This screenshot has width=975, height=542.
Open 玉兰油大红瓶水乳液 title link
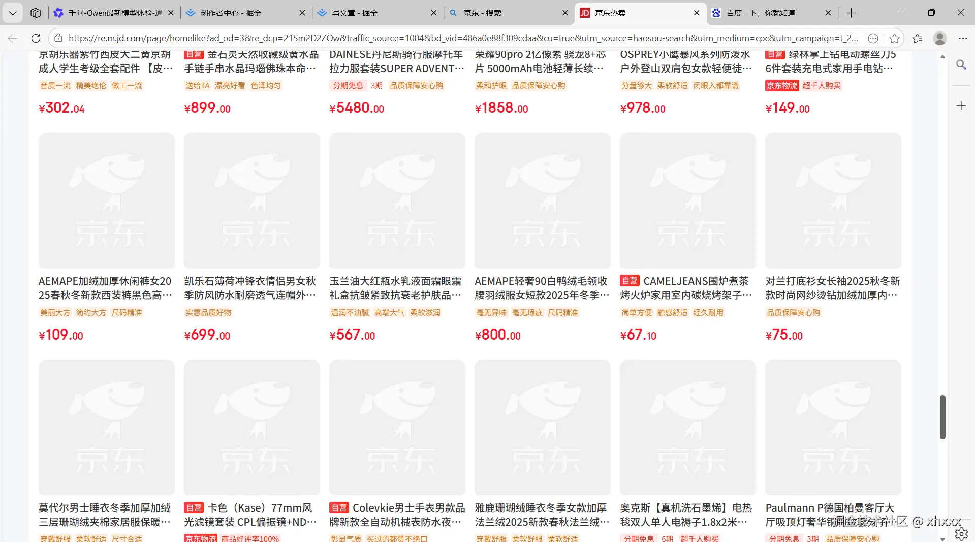tap(396, 288)
